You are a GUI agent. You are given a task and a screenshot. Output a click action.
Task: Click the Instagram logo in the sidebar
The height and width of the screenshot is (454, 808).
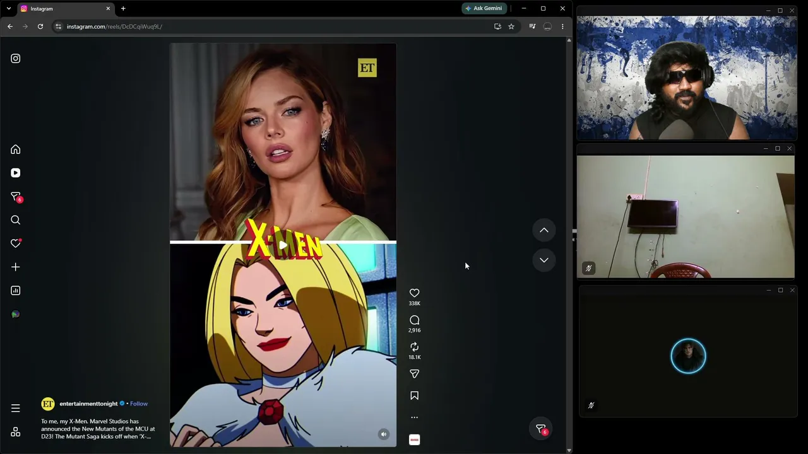(16, 59)
